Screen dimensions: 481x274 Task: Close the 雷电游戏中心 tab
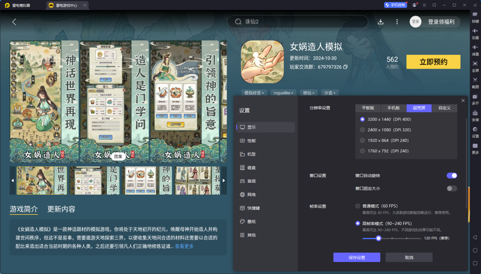click(x=85, y=5)
